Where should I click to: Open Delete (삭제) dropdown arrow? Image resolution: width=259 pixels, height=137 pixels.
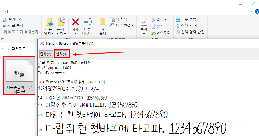point(75,34)
